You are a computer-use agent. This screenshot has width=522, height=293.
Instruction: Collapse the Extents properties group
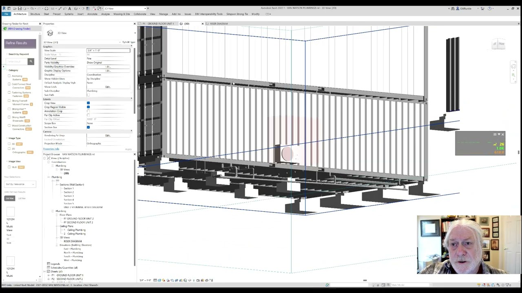point(131,99)
